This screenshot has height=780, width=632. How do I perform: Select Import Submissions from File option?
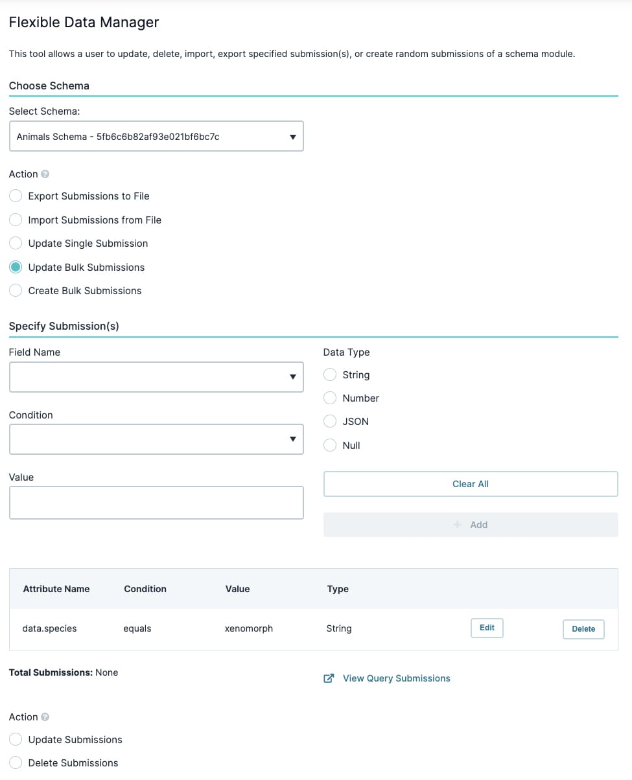coord(16,220)
